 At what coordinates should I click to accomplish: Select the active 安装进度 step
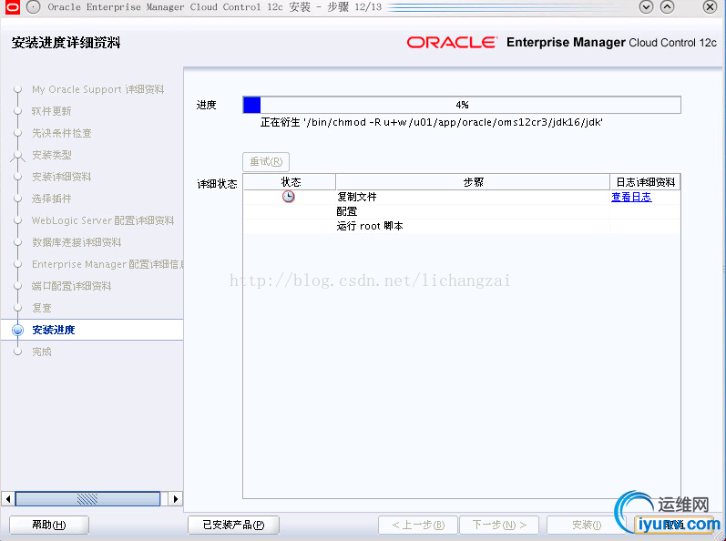click(53, 330)
